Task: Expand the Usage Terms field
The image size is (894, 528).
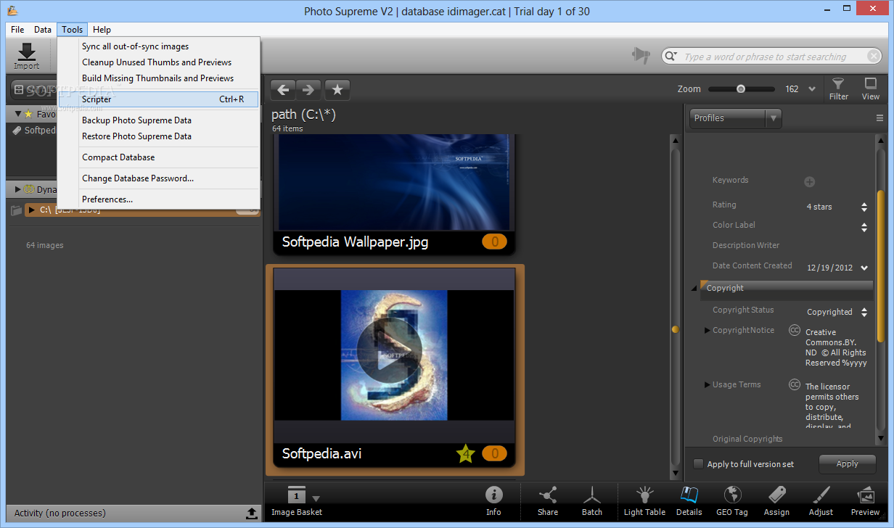Action: pyautogui.click(x=708, y=385)
